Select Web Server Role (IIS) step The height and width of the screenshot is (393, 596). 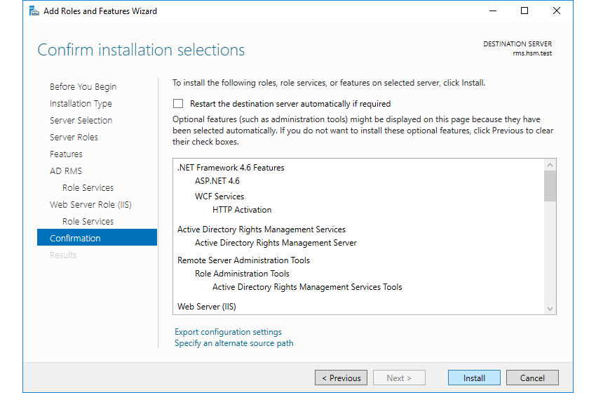[90, 204]
